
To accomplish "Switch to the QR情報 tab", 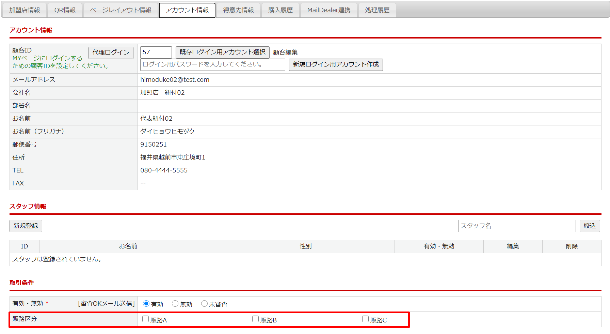I will tap(65, 10).
